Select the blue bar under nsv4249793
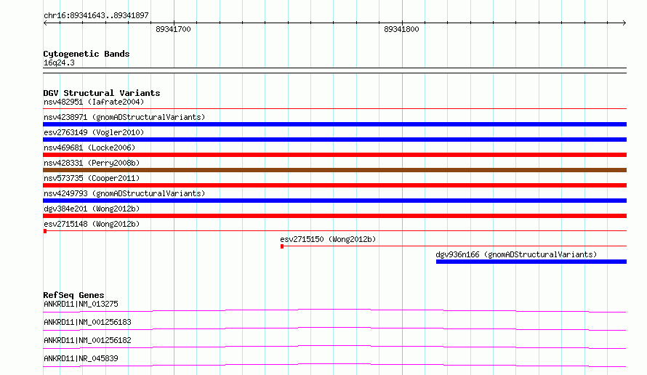The width and height of the screenshot is (647, 375). tap(334, 201)
